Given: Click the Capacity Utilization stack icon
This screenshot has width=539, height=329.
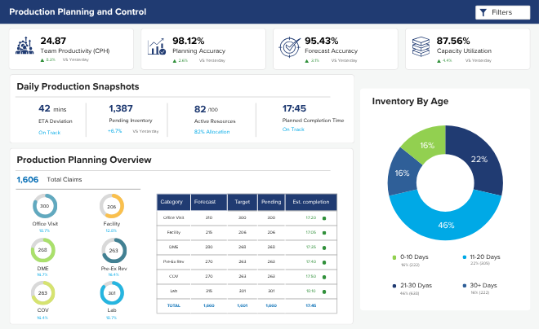Looking at the screenshot, I should (x=421, y=46).
